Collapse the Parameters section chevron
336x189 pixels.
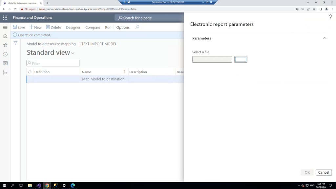[325, 38]
